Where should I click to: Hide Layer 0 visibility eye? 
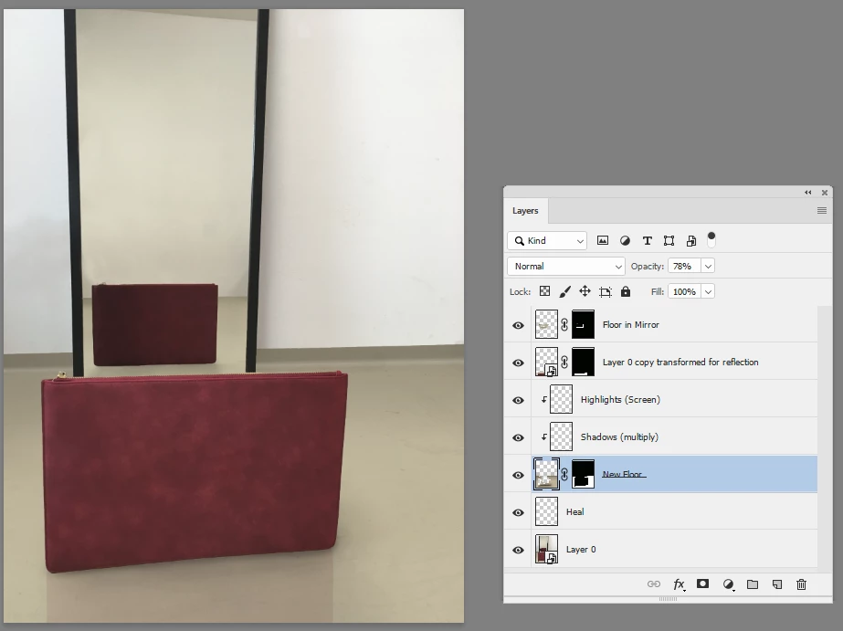(518, 550)
